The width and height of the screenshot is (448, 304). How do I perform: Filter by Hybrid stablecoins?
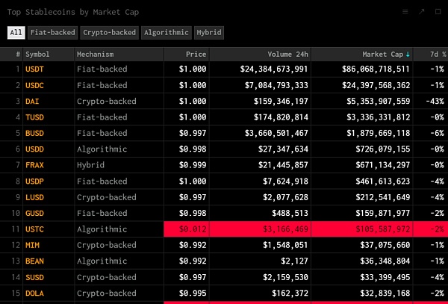click(x=208, y=33)
